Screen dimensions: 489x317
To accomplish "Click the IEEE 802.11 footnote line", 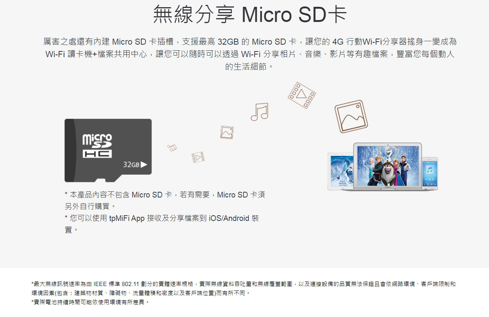I will click(x=244, y=288).
